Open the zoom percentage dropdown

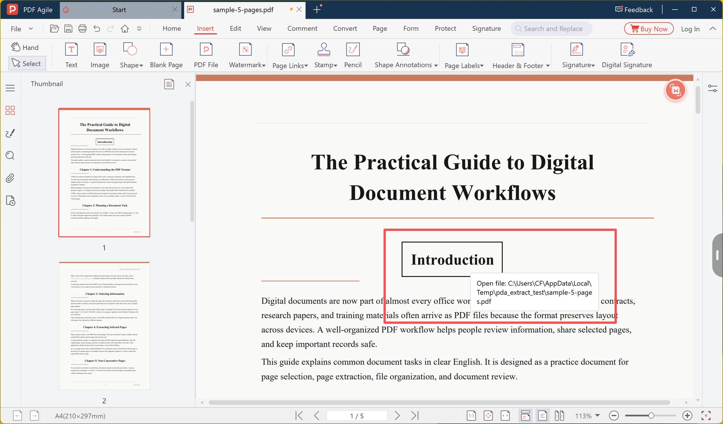pyautogui.click(x=597, y=415)
